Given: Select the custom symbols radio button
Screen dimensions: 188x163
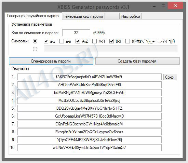Looking at the screenshot, I should (35, 49).
